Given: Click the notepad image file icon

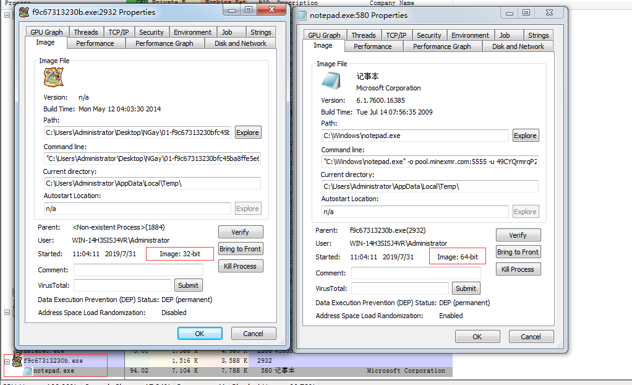Looking at the screenshot, I should coord(331,80).
